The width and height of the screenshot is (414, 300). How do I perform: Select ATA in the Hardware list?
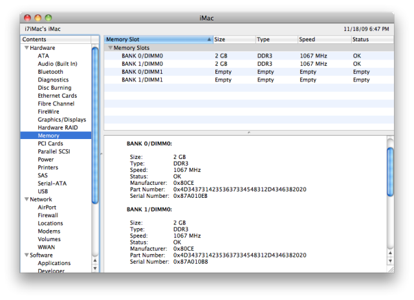[43, 56]
